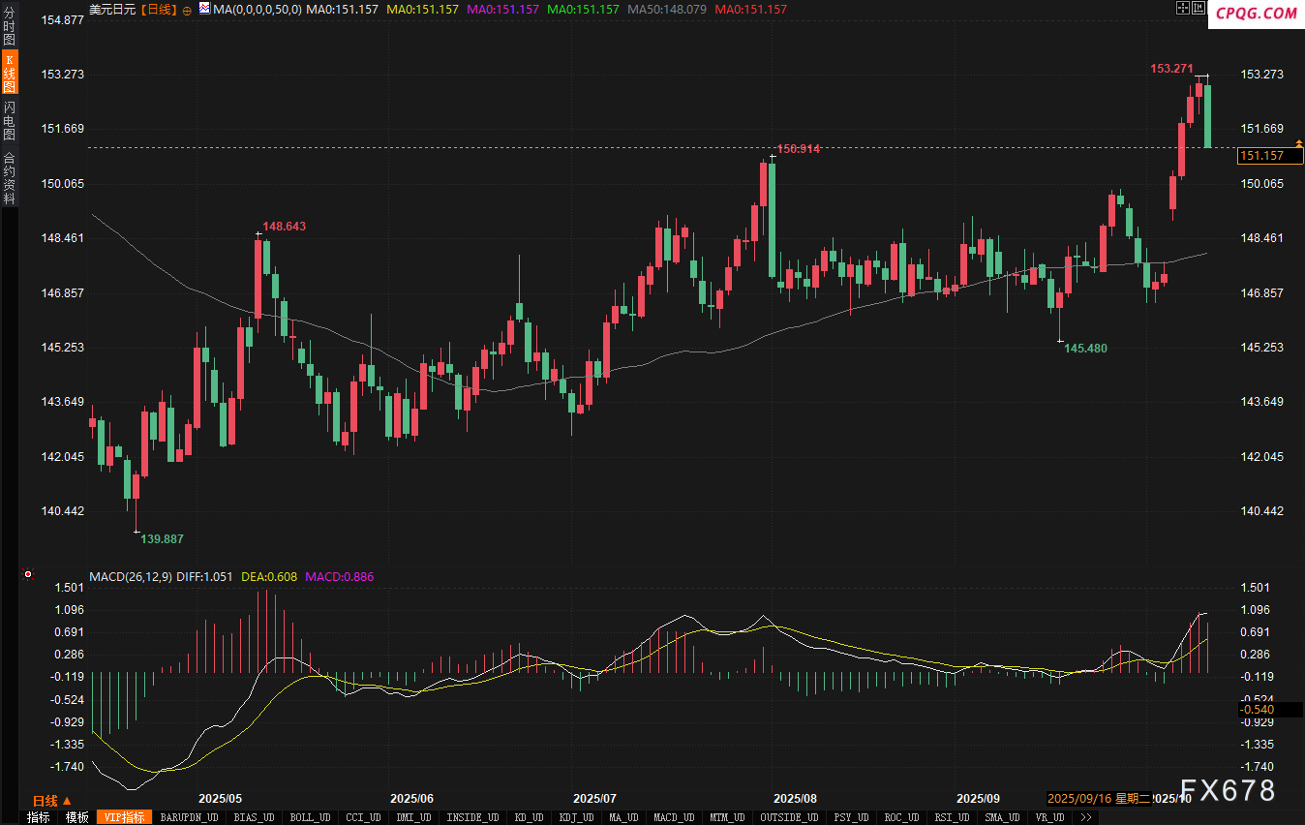Click the 151.157 current price label
1305x825 pixels.
pyautogui.click(x=1262, y=156)
